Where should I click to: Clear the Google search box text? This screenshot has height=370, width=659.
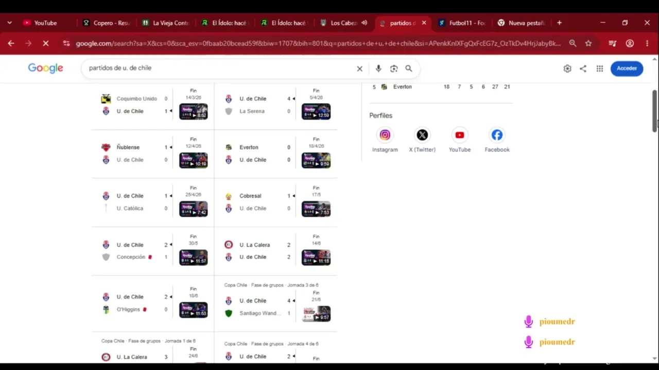coord(360,68)
